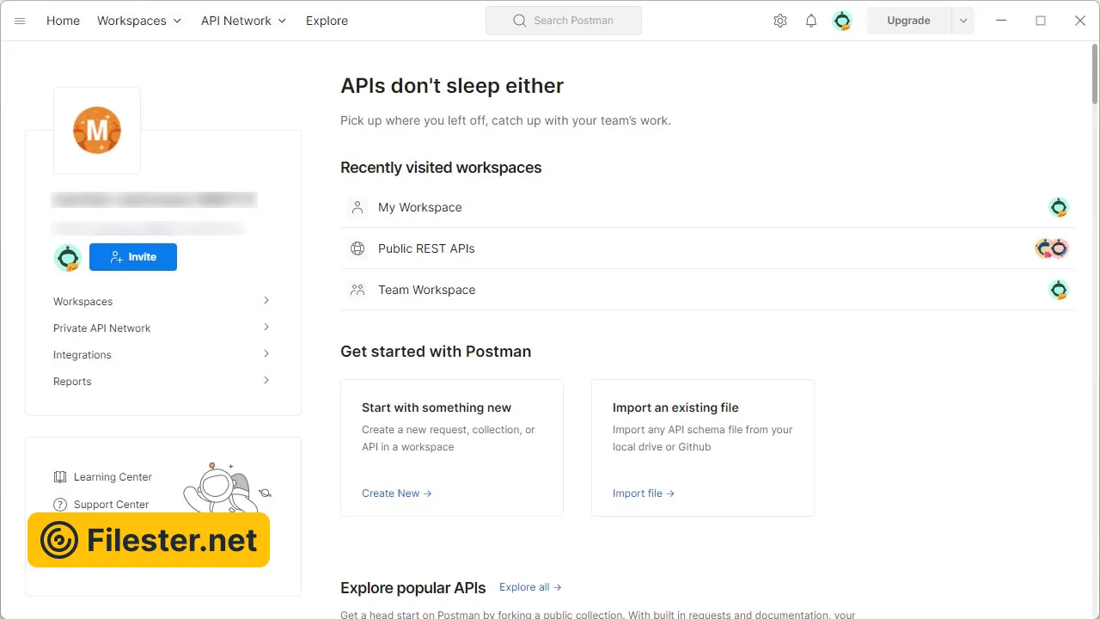Open Learning Center book icon
The width and height of the screenshot is (1100, 619).
click(x=60, y=477)
